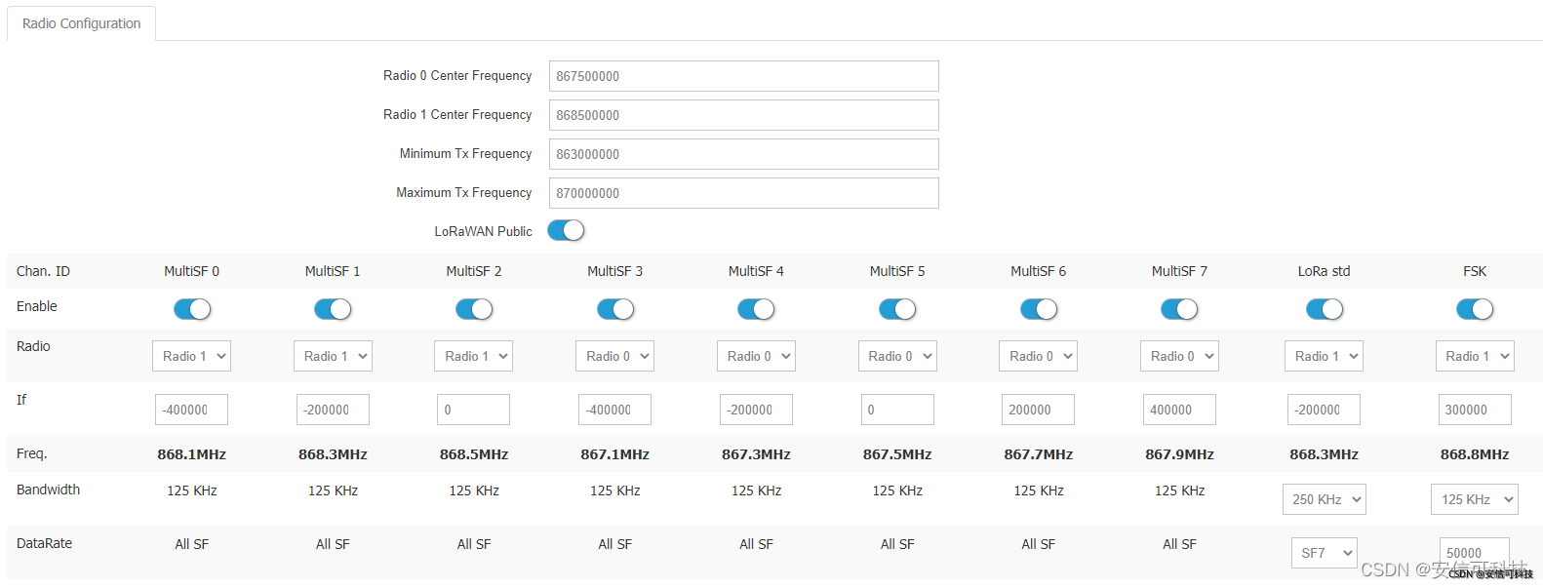The image size is (1543, 588).
Task: Click the Maximum Tx Frequency field
Action: [743, 193]
